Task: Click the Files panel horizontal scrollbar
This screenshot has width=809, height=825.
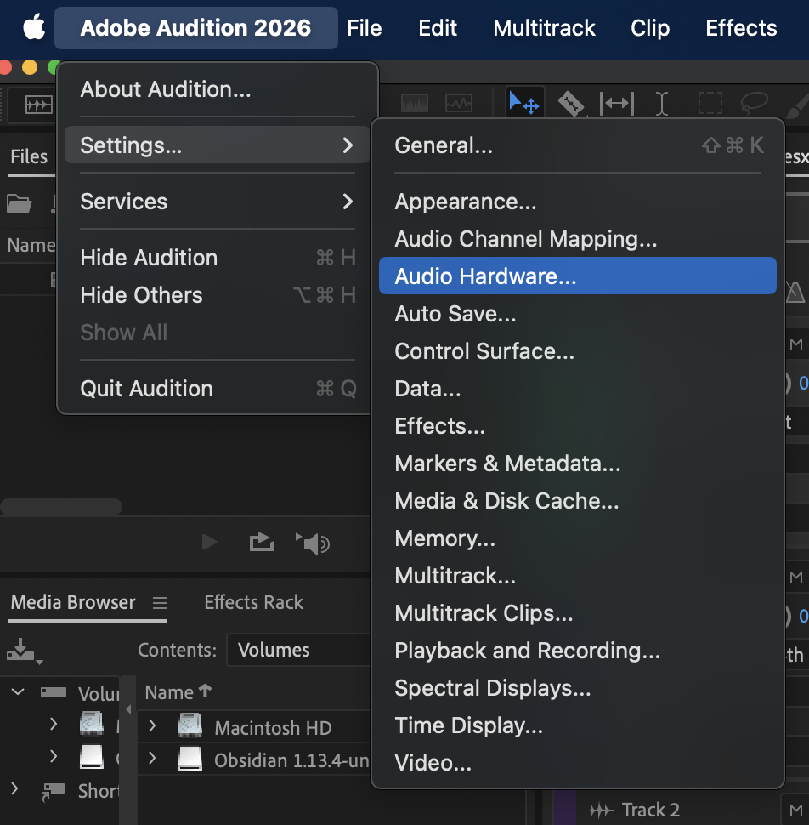Action: (61, 507)
